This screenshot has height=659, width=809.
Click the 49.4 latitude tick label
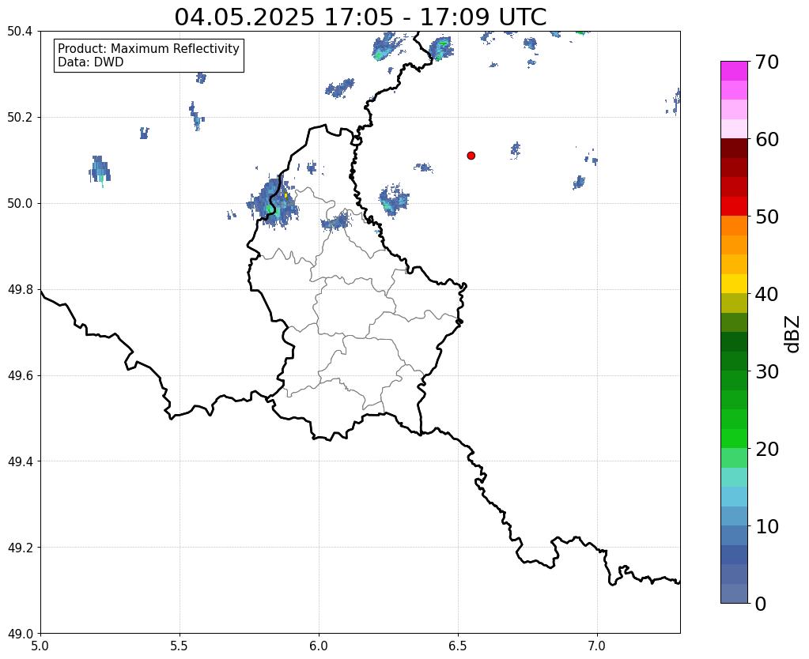click(x=20, y=461)
